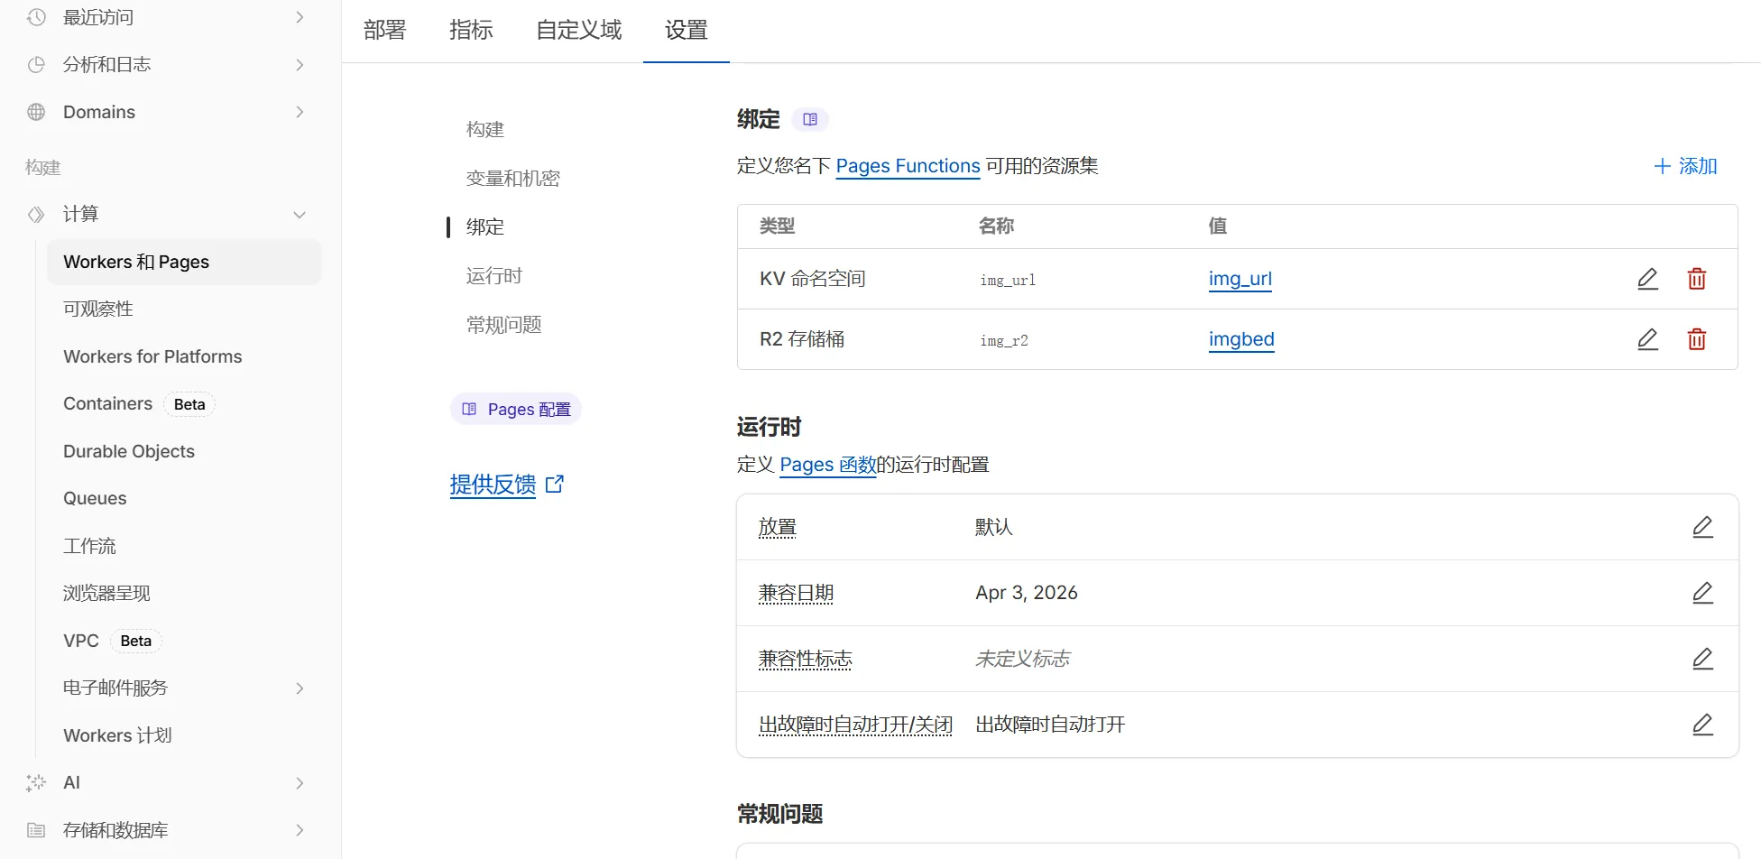This screenshot has width=1761, height=859.
Task: Go to 变量和机密 settings section
Action: (x=512, y=178)
